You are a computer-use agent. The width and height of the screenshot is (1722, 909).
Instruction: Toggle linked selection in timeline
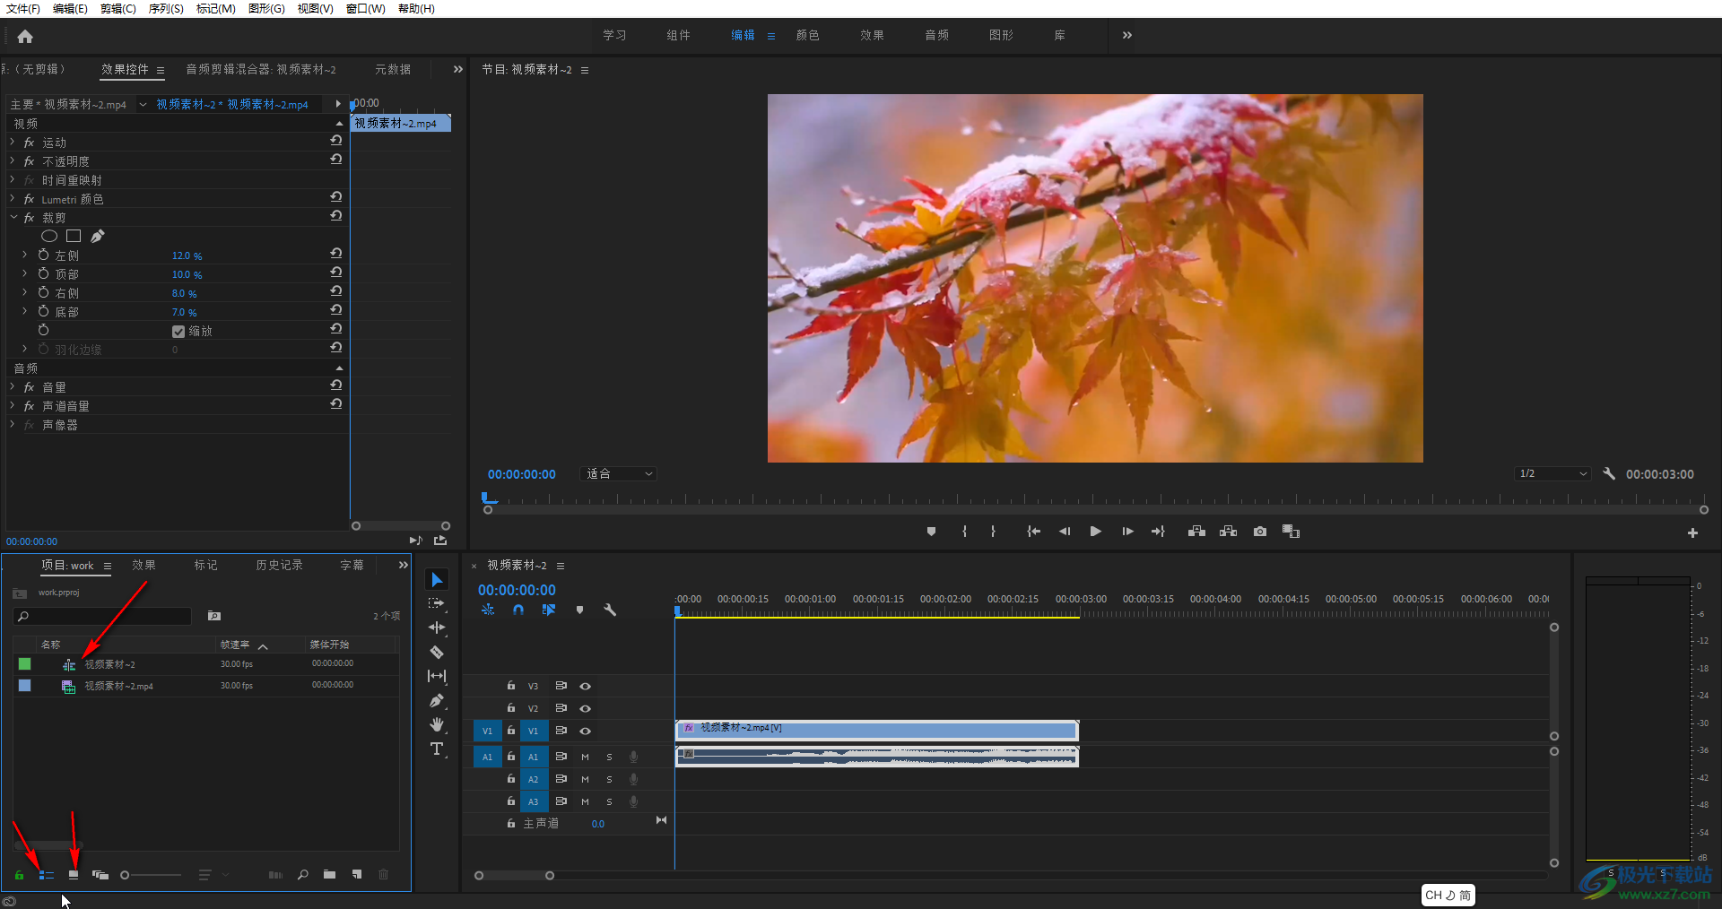pyautogui.click(x=549, y=610)
